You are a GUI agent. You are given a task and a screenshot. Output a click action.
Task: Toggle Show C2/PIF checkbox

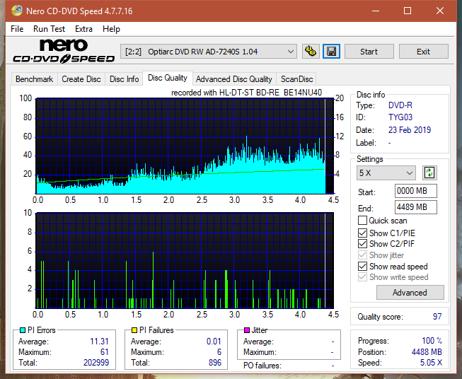(362, 243)
